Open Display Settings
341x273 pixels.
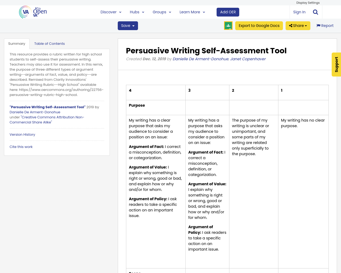pos(308,3)
